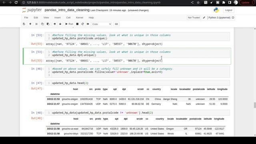Run the selected cell

point(69,24)
